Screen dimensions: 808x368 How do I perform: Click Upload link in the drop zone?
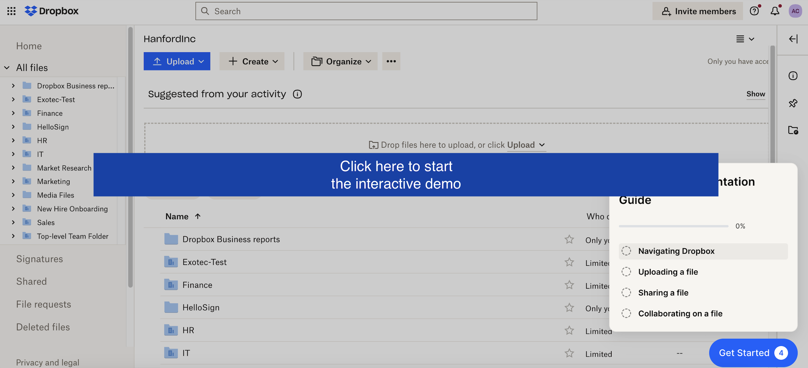click(x=526, y=145)
